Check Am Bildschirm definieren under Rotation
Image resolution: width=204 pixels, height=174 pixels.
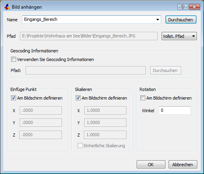[143, 98]
